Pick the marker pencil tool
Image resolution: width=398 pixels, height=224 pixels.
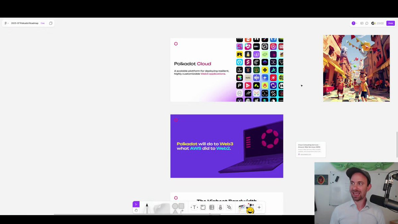coord(147,208)
